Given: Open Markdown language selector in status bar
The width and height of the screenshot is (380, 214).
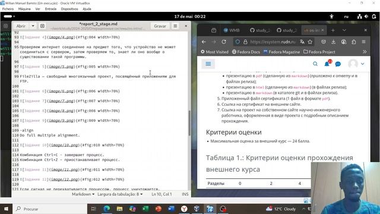Looking at the screenshot, I should click(83, 194).
